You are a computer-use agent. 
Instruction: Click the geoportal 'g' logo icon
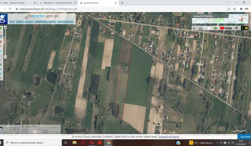point(3,19)
